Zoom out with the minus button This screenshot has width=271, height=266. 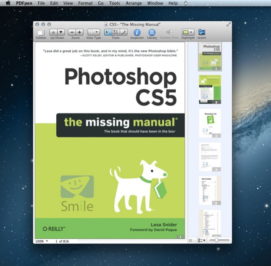point(72,32)
